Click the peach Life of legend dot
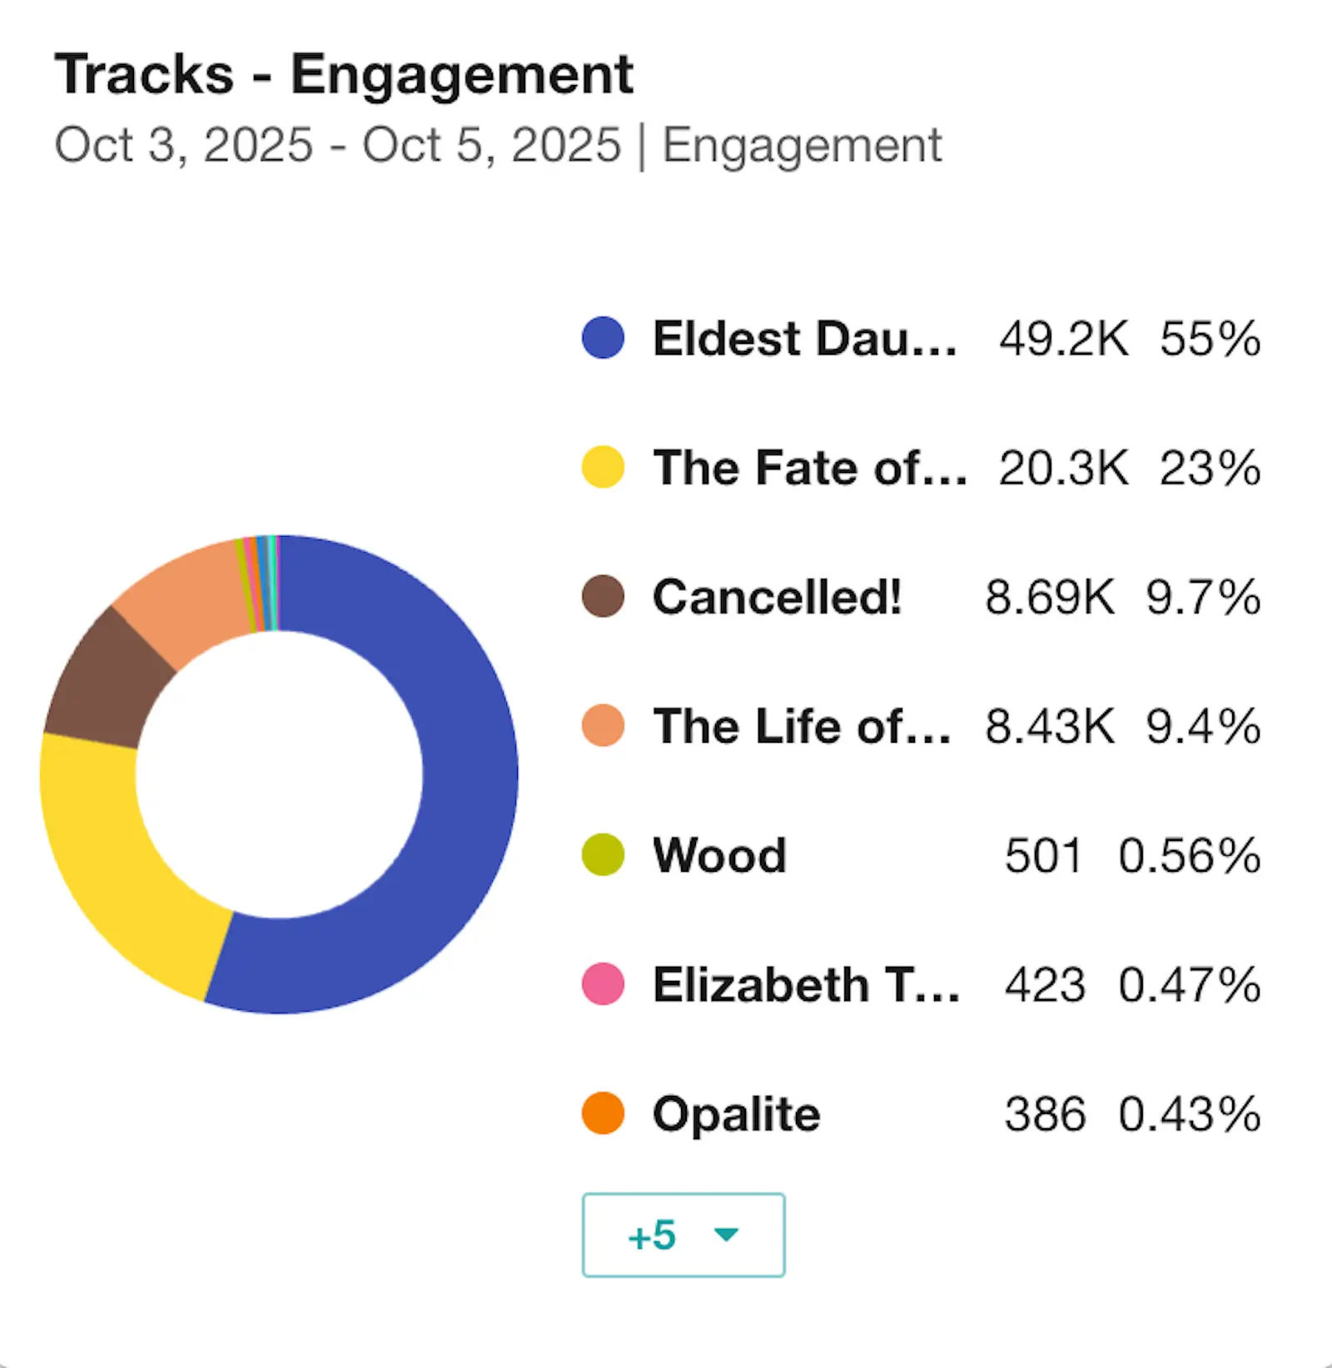 pos(603,726)
